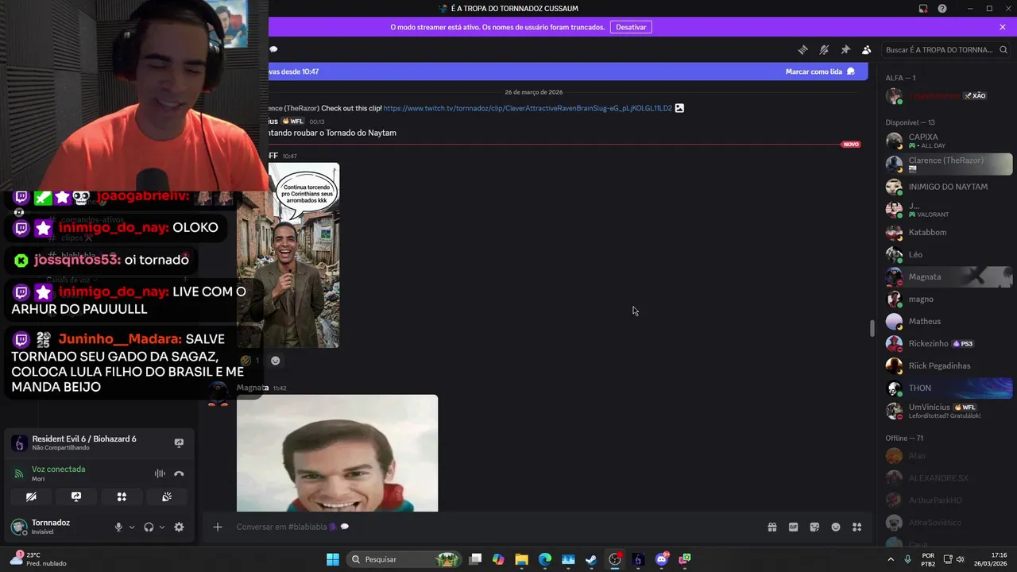
Task: Toggle the camera in voice panel
Action: pos(31,497)
